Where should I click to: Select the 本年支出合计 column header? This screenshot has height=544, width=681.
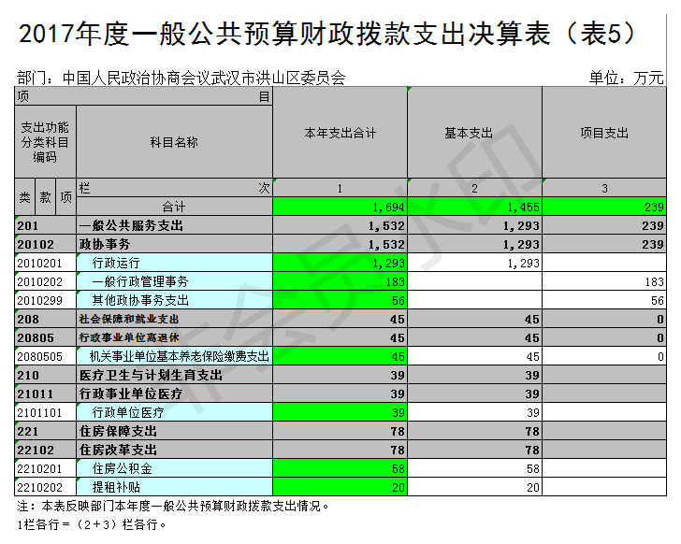tap(340, 134)
